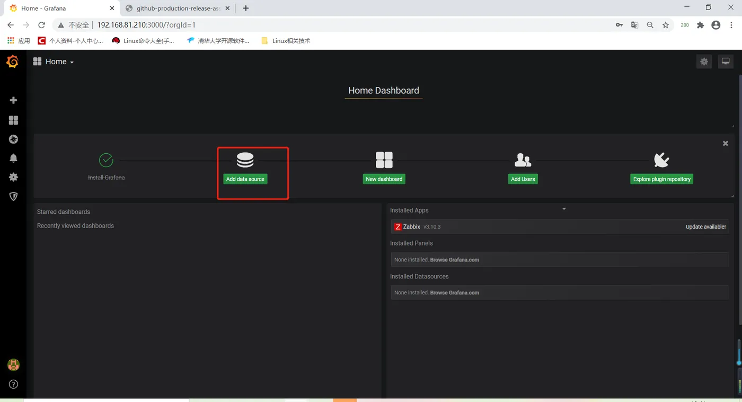Click the Starred dashboards heading
The width and height of the screenshot is (742, 402).
click(64, 212)
